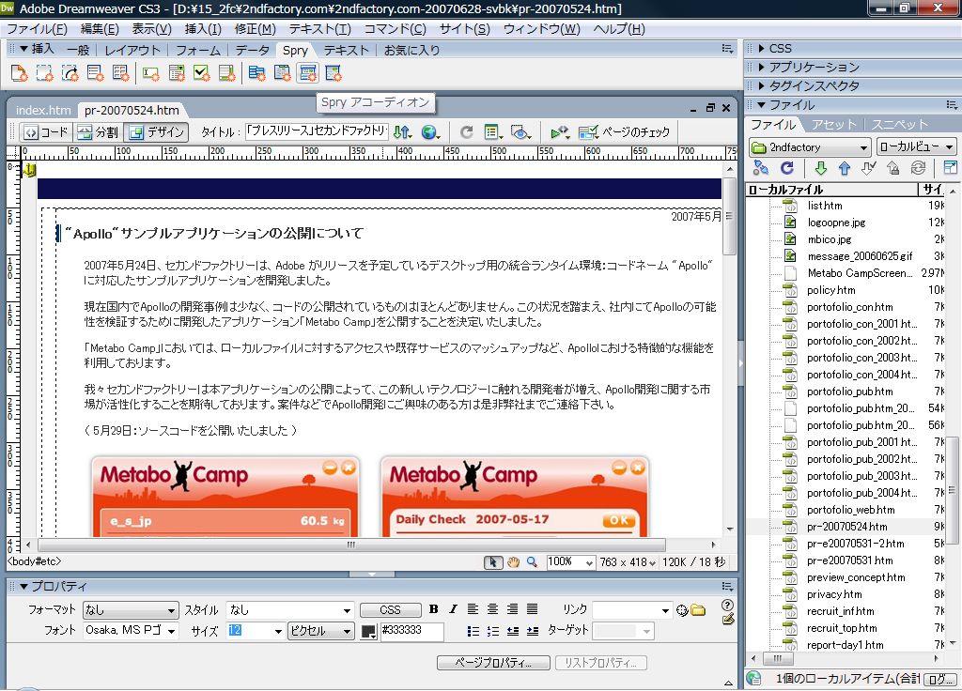
Task: Open the サイト(S) menu
Action: [464, 29]
